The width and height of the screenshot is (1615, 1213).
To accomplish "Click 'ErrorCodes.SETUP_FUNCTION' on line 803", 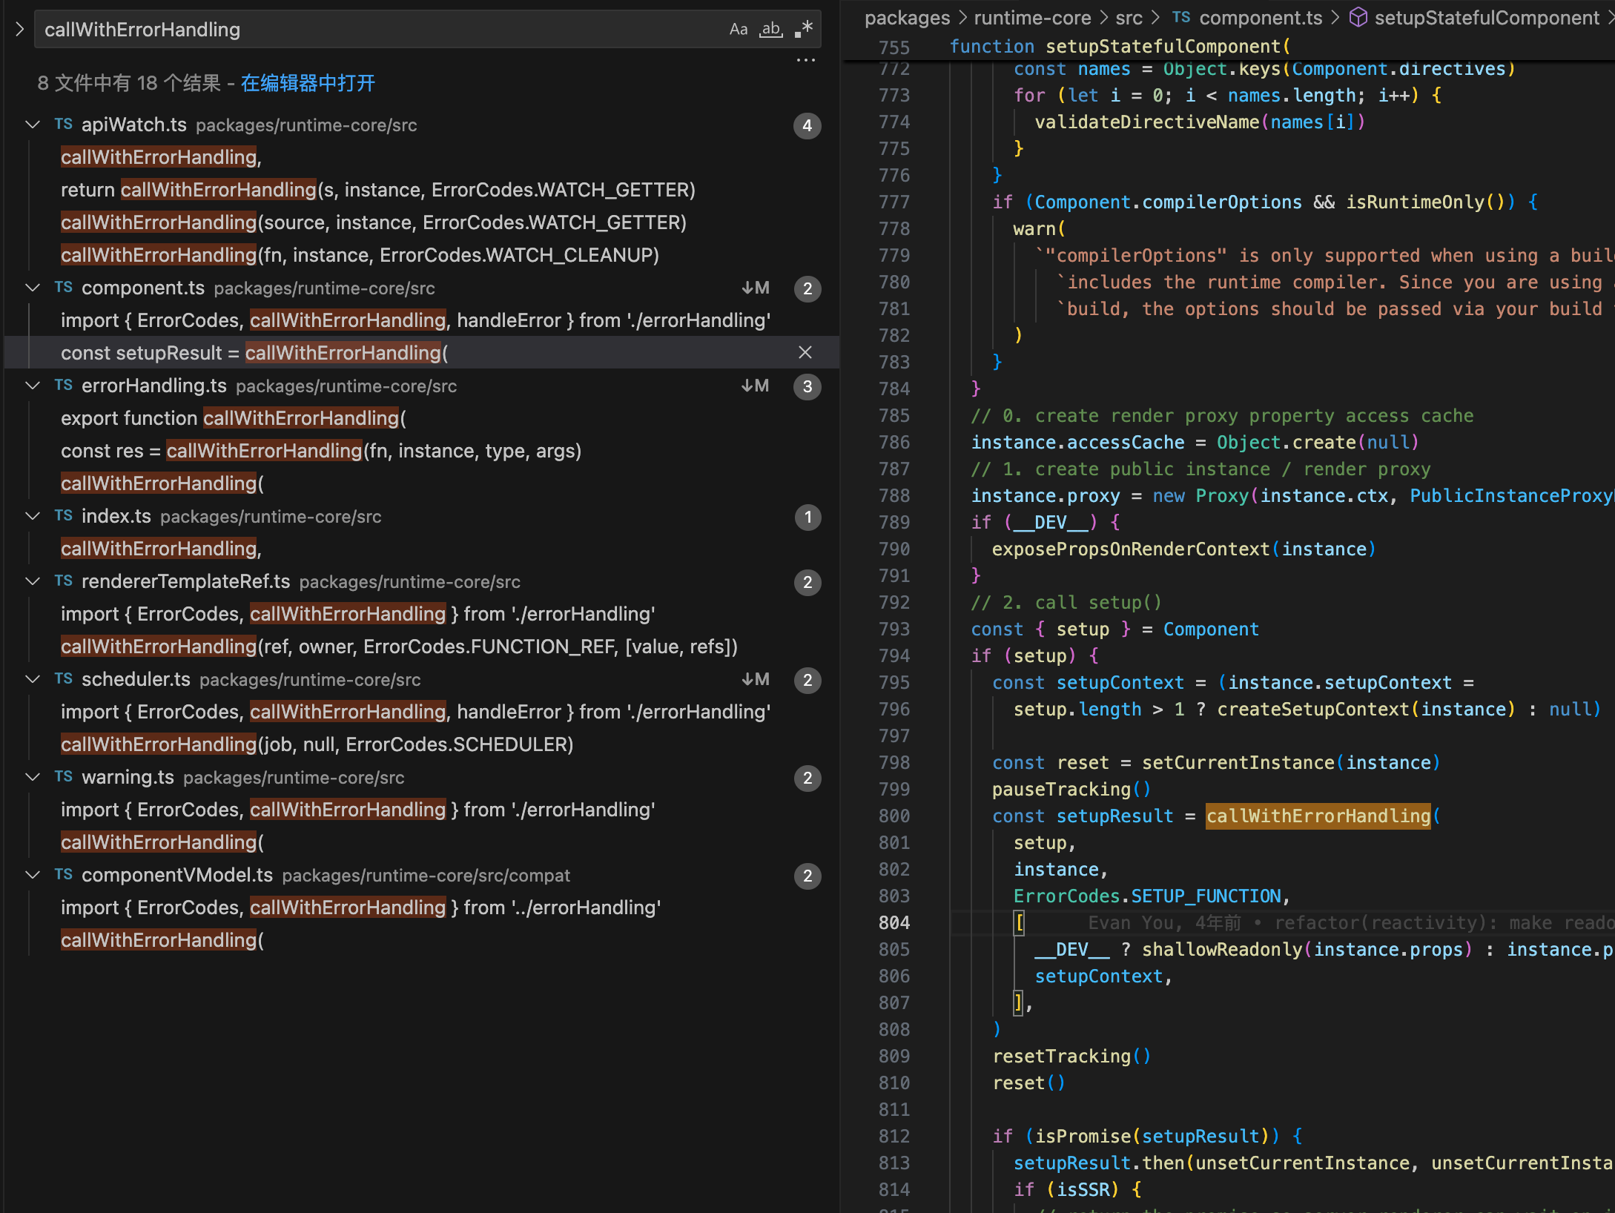I will 1147,896.
